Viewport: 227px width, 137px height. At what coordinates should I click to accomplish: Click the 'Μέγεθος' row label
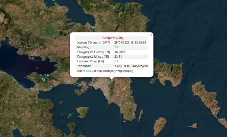click(x=83, y=47)
